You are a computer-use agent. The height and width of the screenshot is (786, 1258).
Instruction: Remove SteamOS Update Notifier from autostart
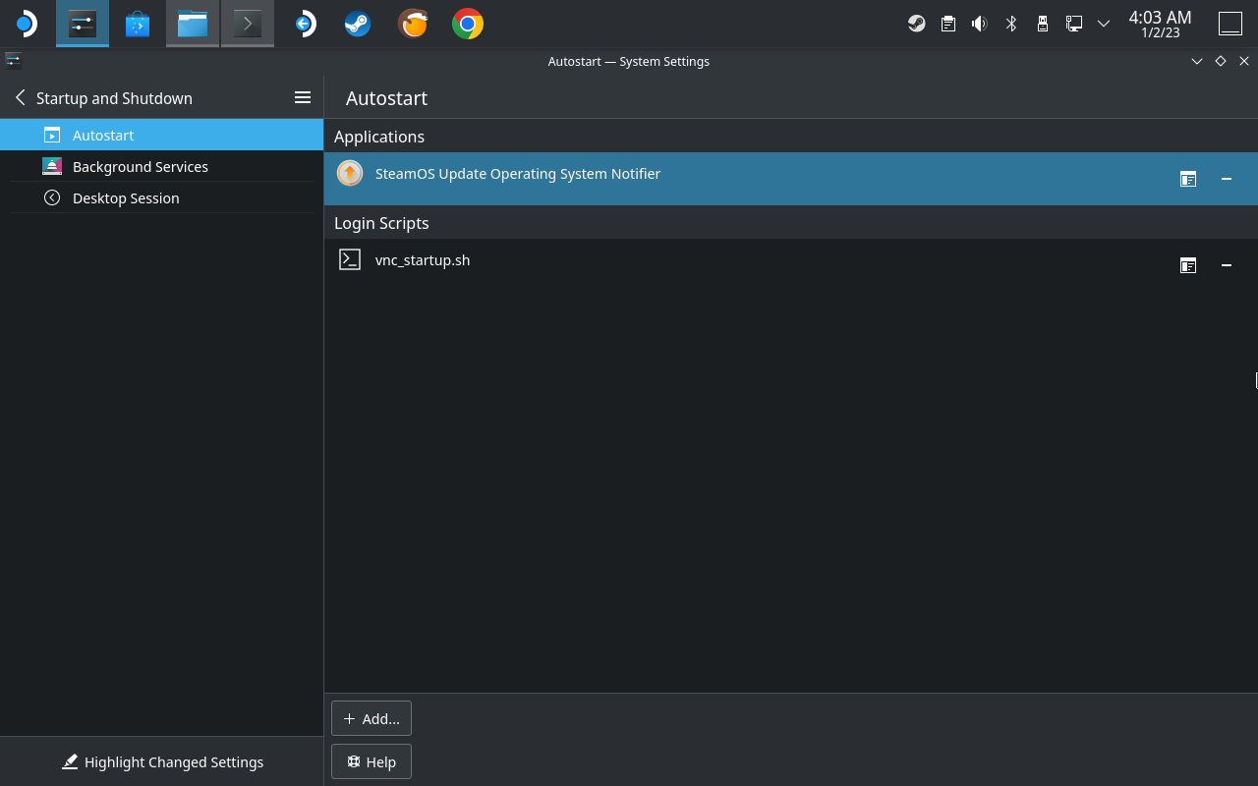[1227, 179]
